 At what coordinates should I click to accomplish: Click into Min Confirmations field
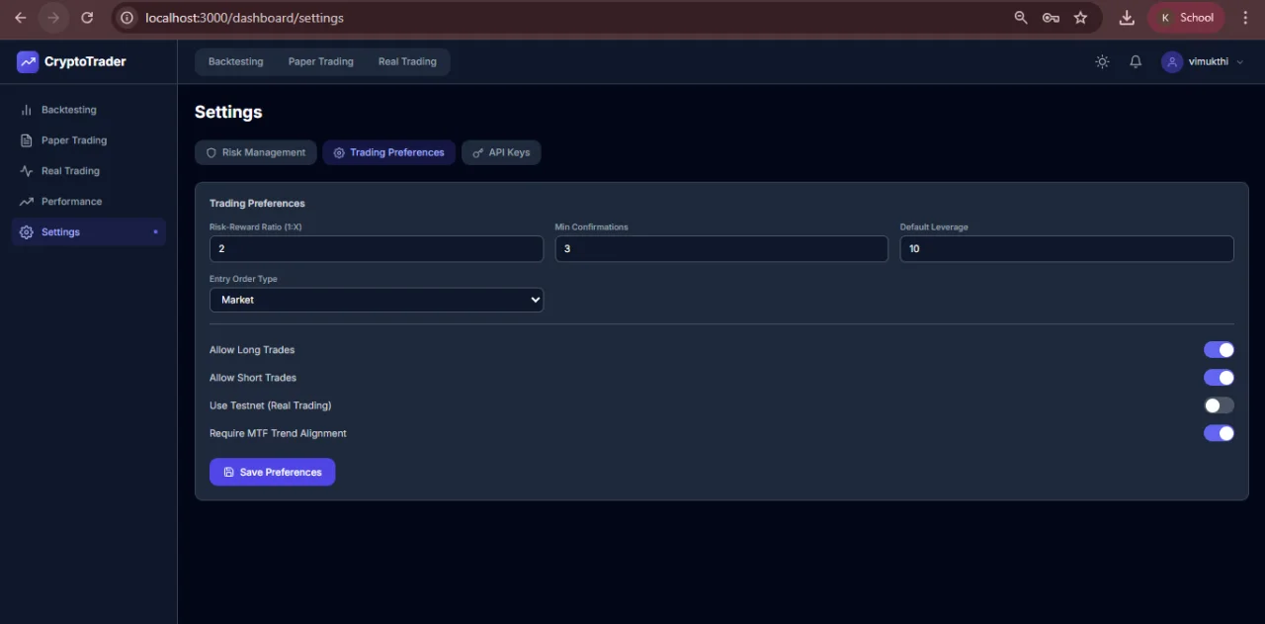[x=721, y=249]
